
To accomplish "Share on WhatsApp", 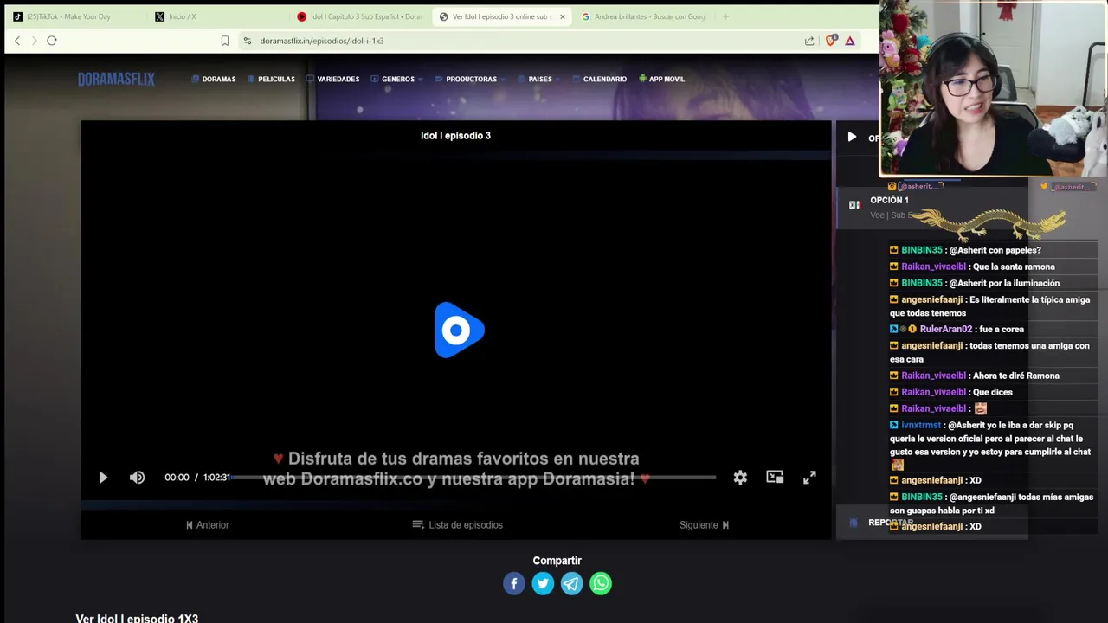I will coord(601,583).
